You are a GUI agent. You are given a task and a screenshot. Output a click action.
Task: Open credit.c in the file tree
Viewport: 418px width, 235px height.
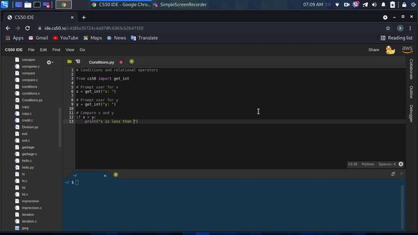click(27, 120)
